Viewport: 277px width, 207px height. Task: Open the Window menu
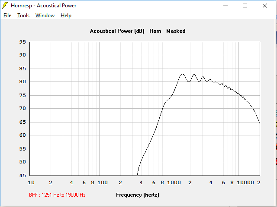[x=45, y=16]
